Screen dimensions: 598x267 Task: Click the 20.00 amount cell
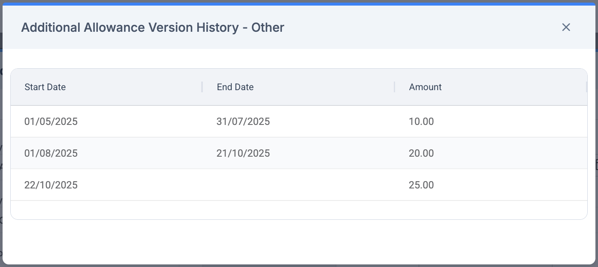tap(421, 153)
